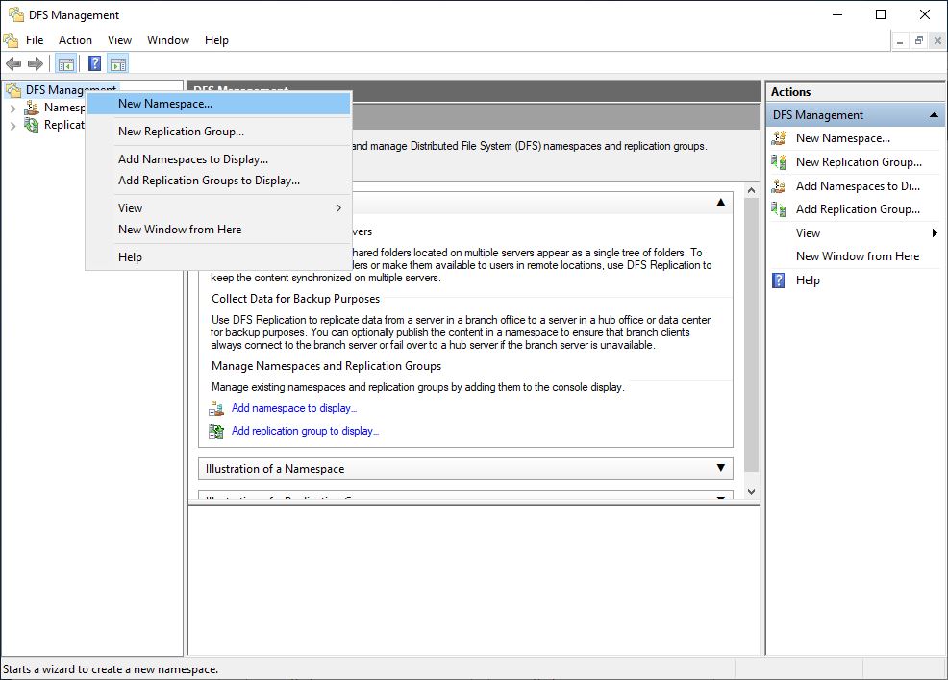
Task: Click the content pane scrollbar down arrow
Action: pyautogui.click(x=751, y=492)
